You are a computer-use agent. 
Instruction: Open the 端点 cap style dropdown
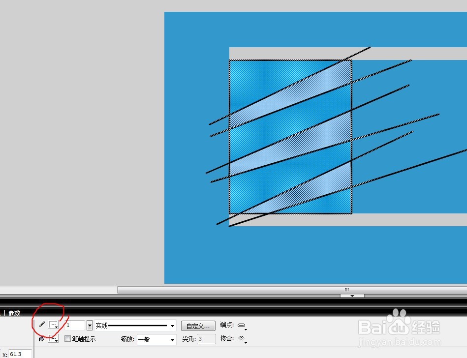coord(242,326)
